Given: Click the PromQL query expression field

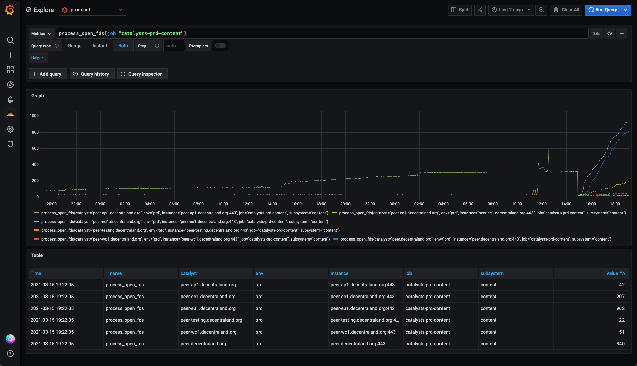Looking at the screenshot, I should 322,33.
